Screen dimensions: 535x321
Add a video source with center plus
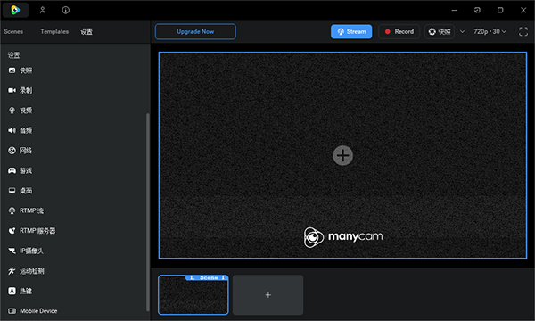[x=343, y=155]
